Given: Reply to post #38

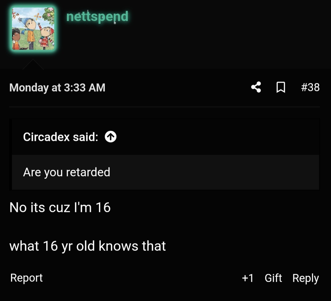Looking at the screenshot, I should coord(305,278).
